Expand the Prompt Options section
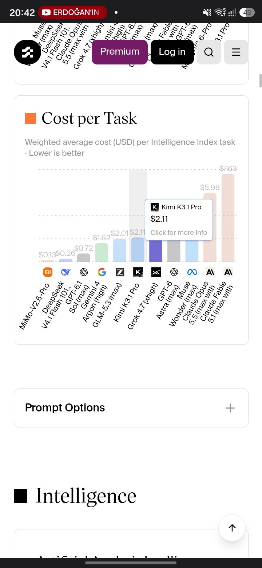 131,408
